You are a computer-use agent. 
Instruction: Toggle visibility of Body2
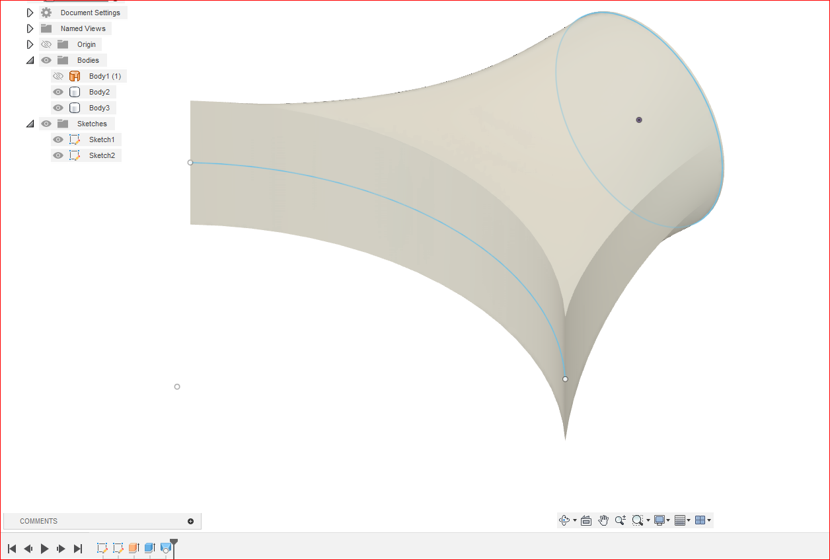tap(58, 91)
